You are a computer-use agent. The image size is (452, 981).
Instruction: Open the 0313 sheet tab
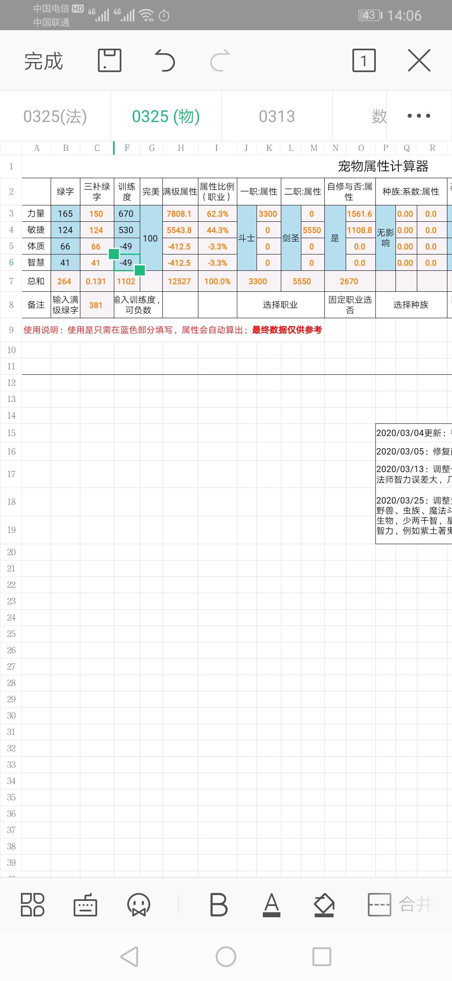click(x=277, y=116)
